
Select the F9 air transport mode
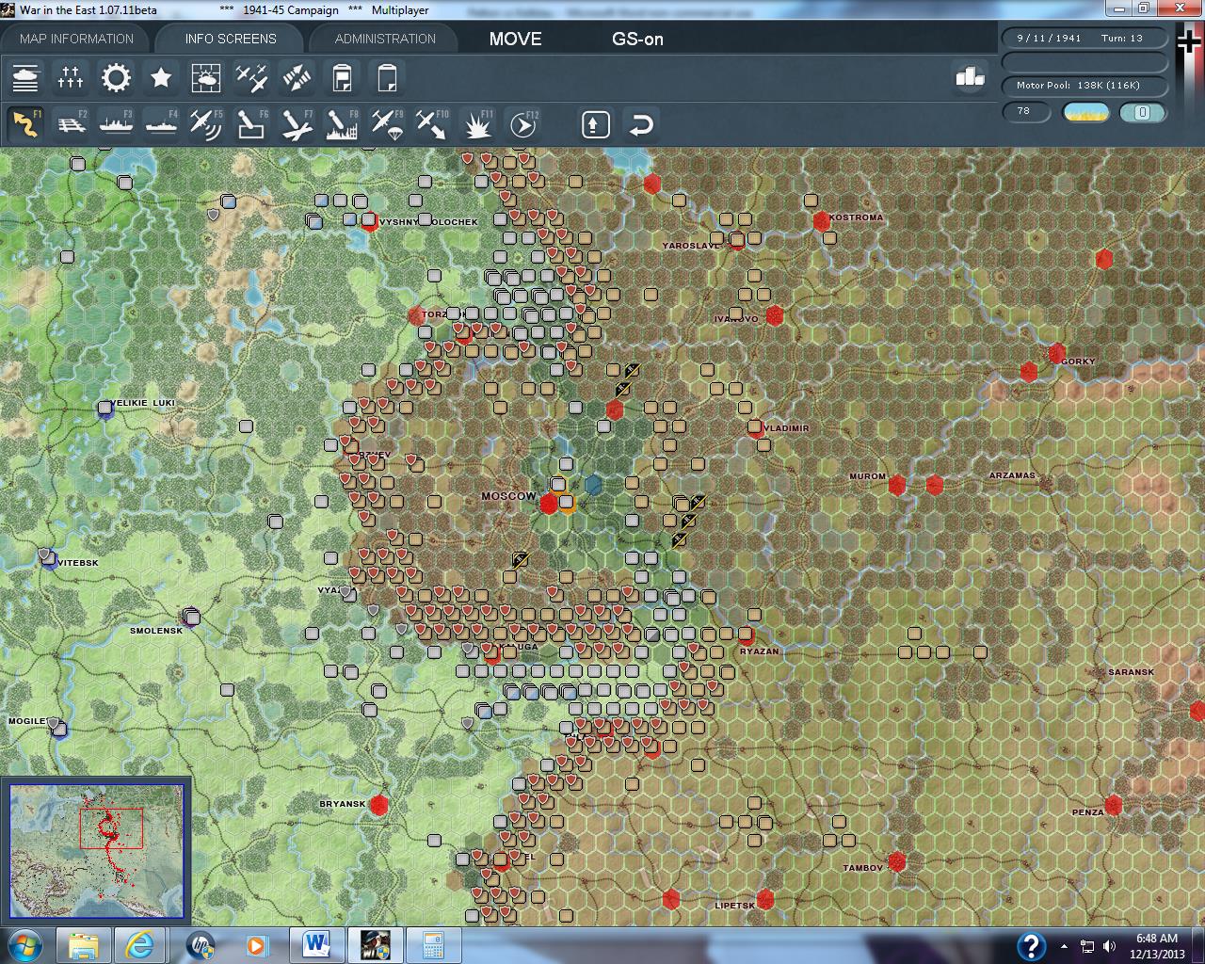click(x=387, y=124)
